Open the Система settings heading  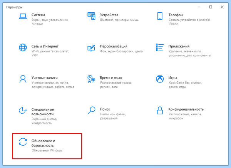click(38, 15)
